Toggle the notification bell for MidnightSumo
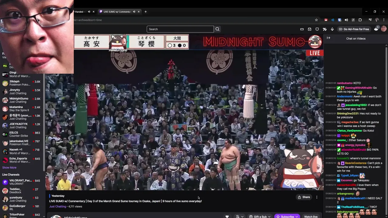The width and height of the screenshot is (388, 218). [x=238, y=216]
